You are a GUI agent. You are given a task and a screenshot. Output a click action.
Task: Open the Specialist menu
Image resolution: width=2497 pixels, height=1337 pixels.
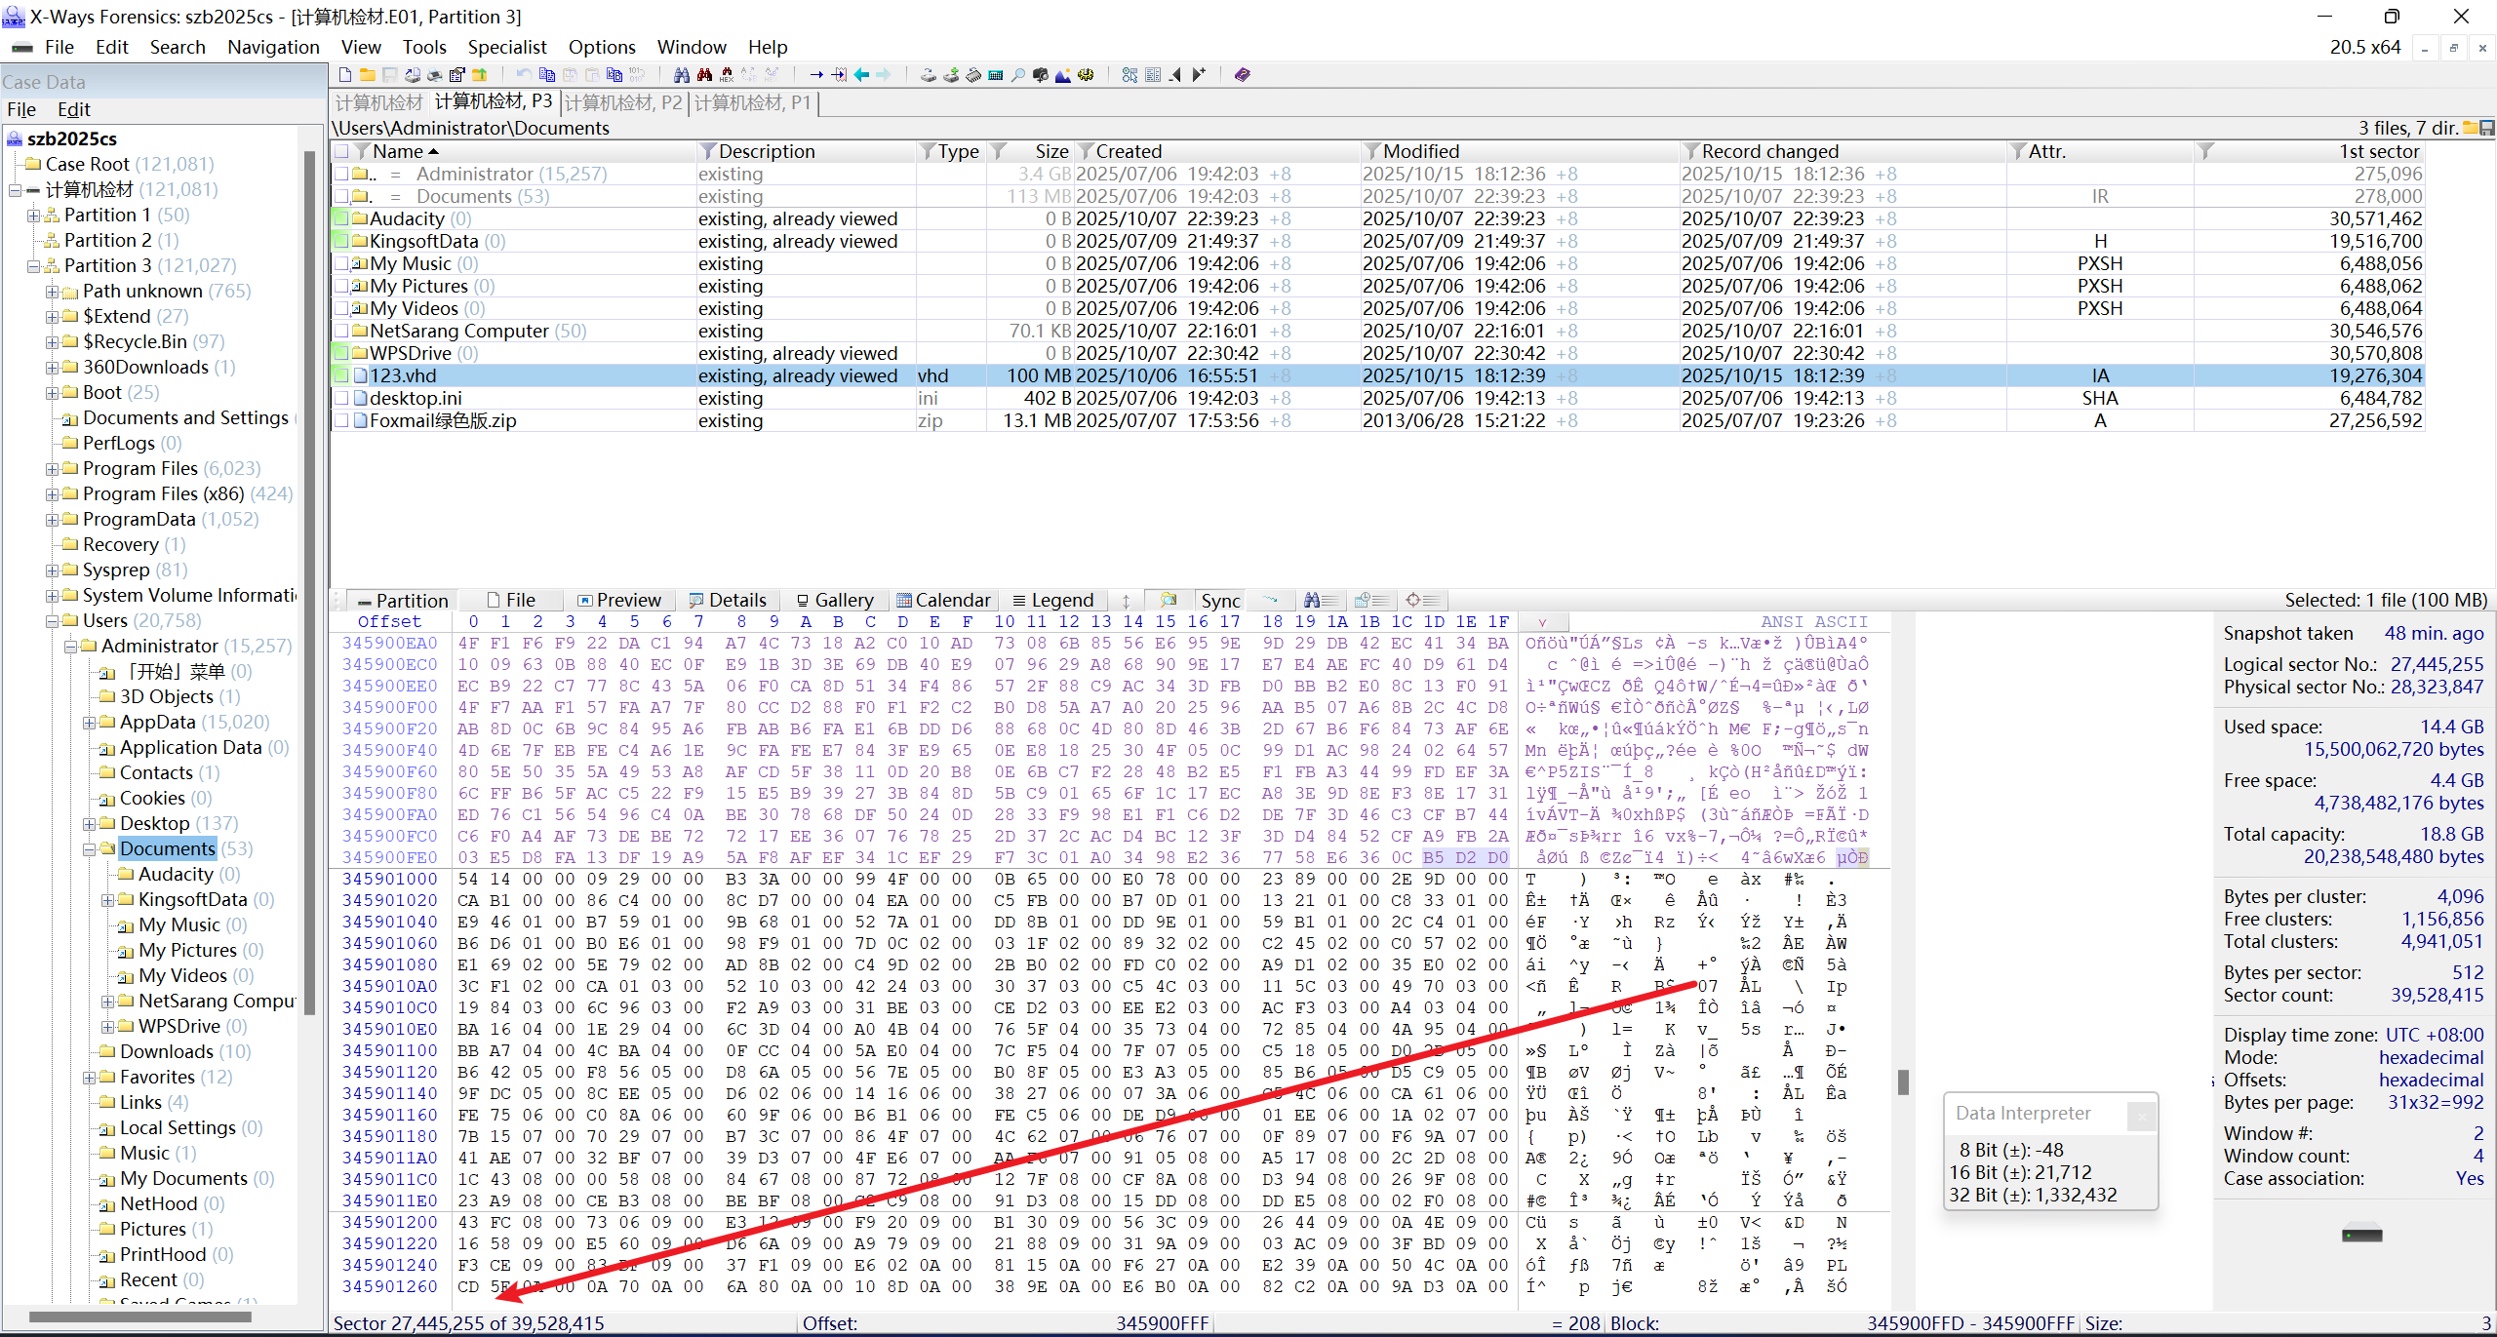tap(506, 47)
